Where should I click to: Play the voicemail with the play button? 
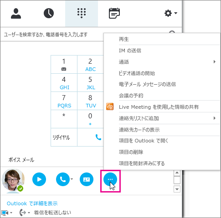(x=39, y=179)
